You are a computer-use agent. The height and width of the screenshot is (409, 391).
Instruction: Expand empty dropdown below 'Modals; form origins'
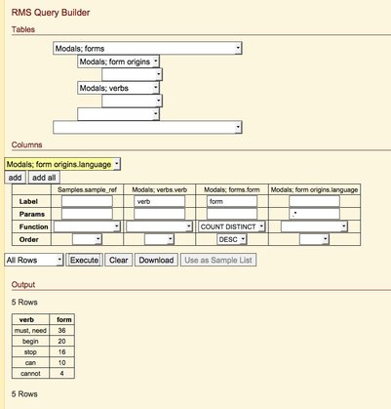point(132,74)
